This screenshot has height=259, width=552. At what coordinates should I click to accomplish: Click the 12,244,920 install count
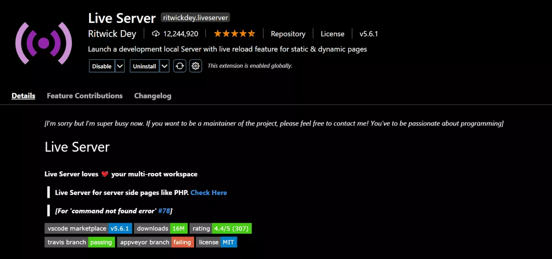pyautogui.click(x=181, y=34)
